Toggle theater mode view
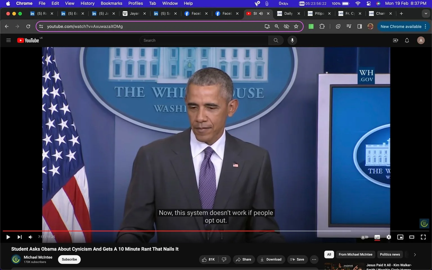The image size is (432, 270). (412, 237)
